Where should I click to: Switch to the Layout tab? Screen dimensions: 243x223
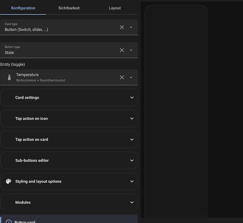click(115, 8)
